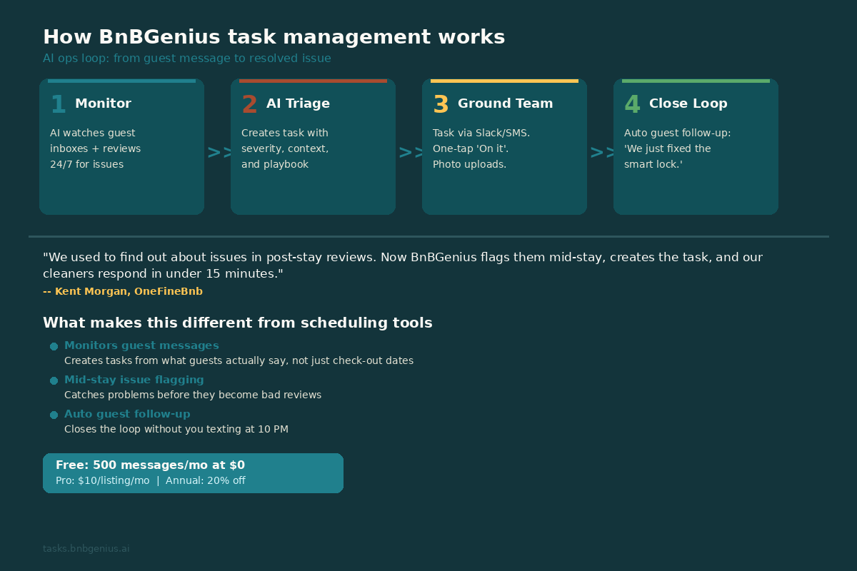The width and height of the screenshot is (857, 571).
Task: Click the bullet beside Auto guest follow-up
Action: 54,415
